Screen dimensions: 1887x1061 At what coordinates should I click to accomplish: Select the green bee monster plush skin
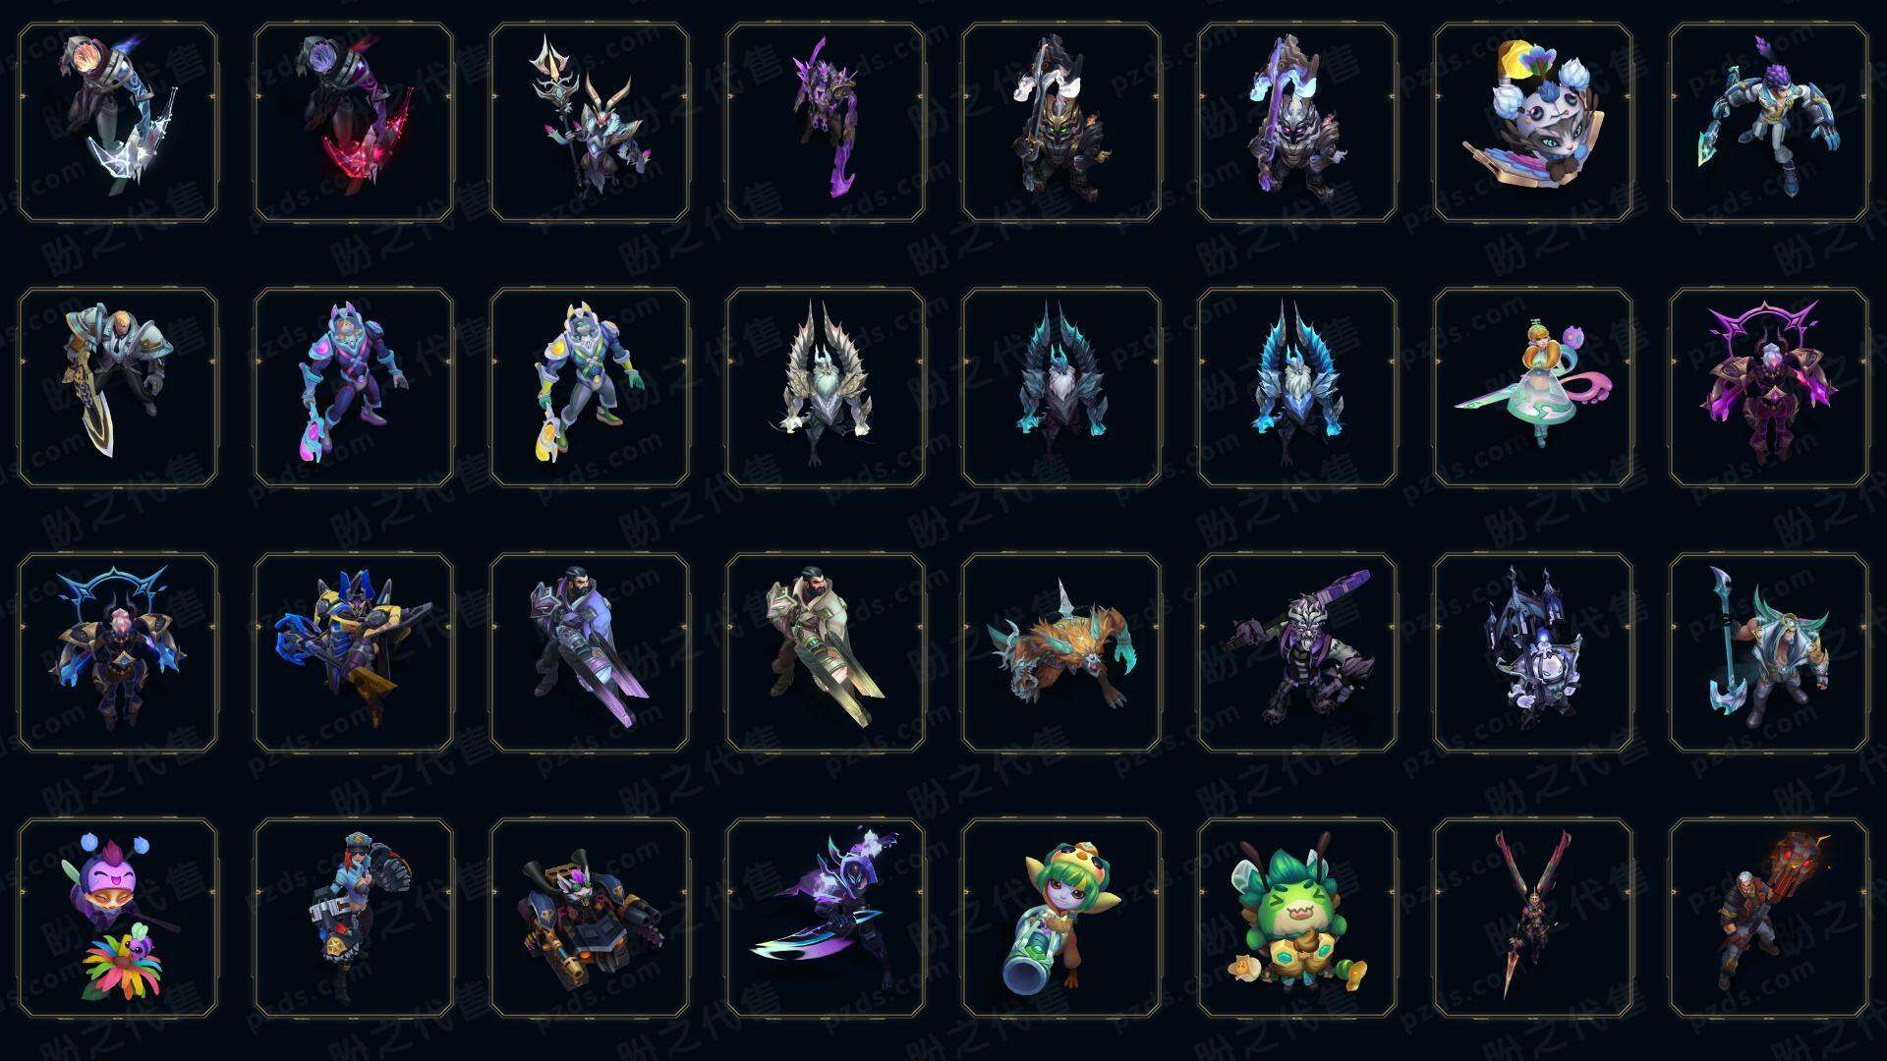pyautogui.click(x=1297, y=918)
